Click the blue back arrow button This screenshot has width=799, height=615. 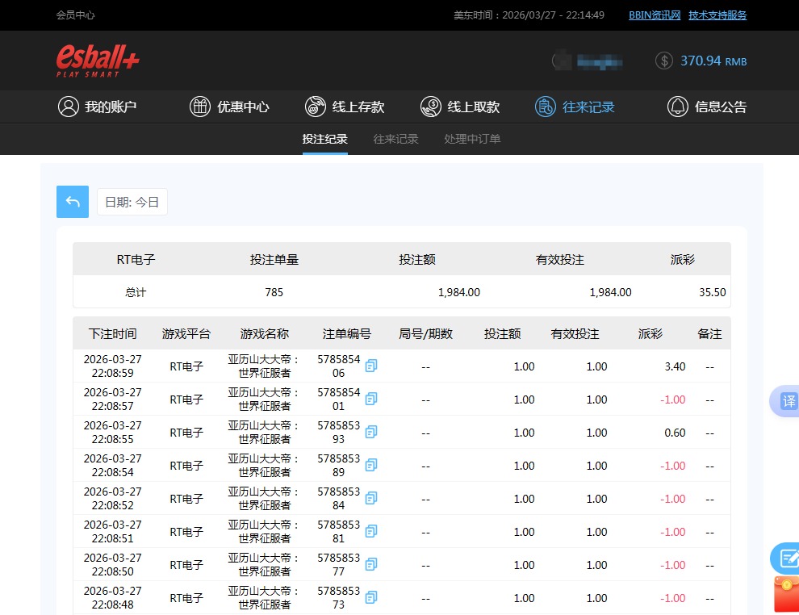point(72,202)
